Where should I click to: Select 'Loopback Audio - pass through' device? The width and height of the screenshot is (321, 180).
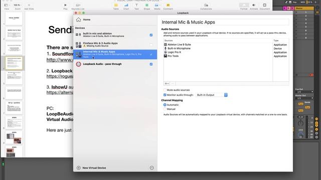pyautogui.click(x=115, y=64)
